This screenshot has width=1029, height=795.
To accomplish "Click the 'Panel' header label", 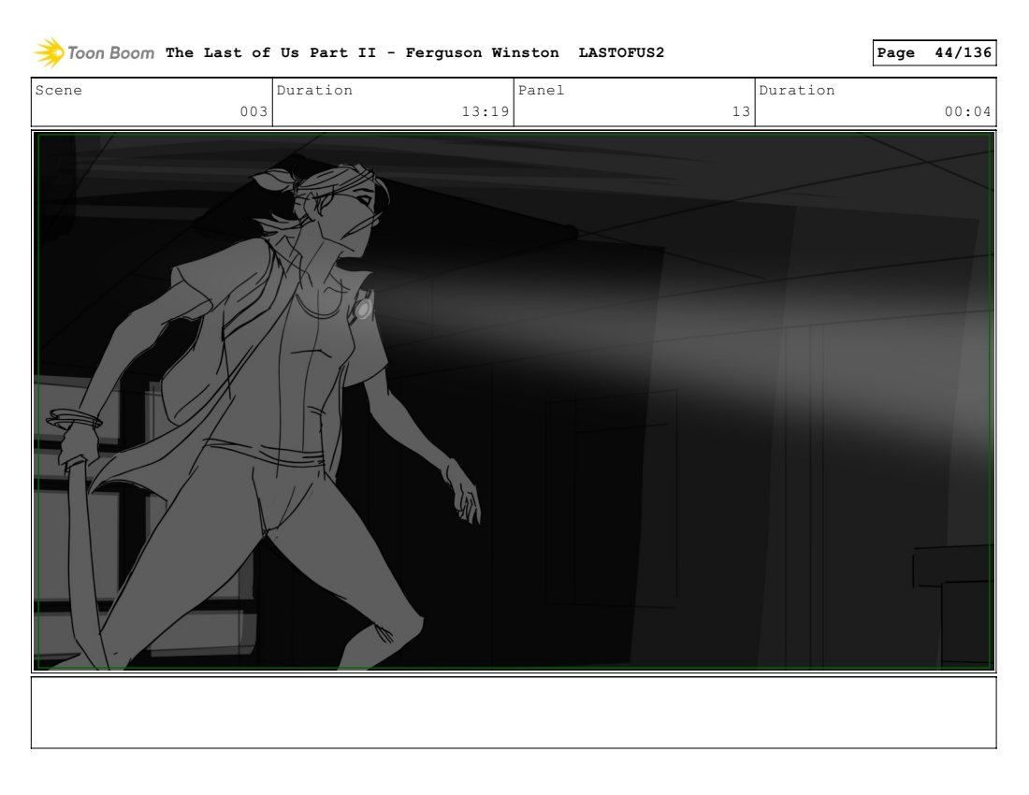I will (x=541, y=91).
